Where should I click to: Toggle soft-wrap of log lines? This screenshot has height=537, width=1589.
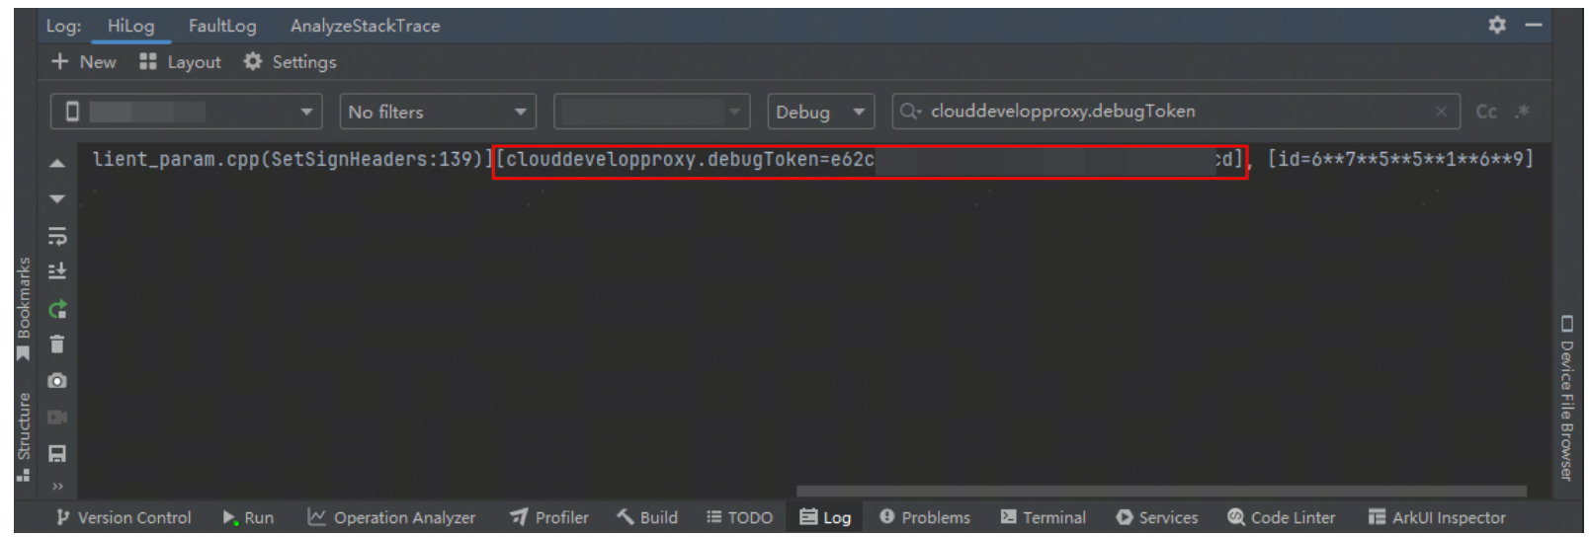[x=57, y=236]
